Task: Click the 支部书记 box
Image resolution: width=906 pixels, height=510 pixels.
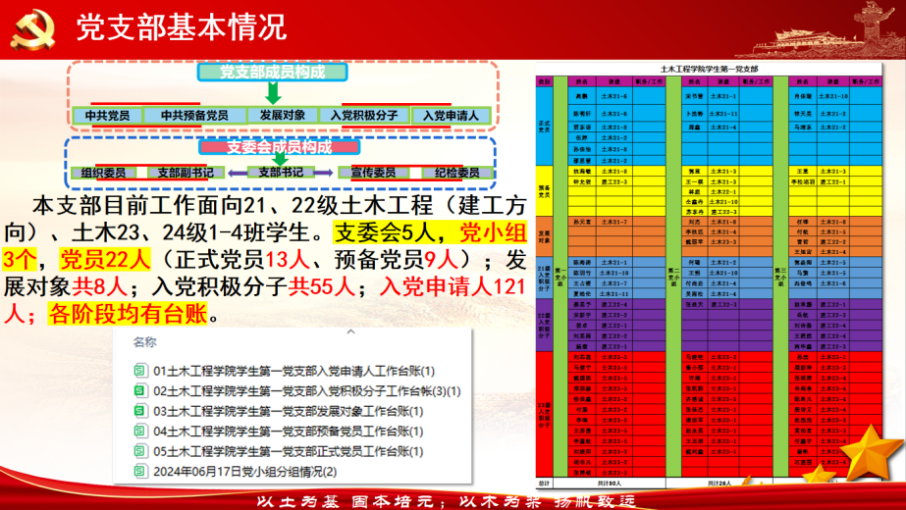Action: tap(281, 172)
